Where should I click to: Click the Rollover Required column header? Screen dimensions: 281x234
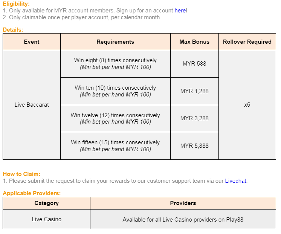(247, 42)
